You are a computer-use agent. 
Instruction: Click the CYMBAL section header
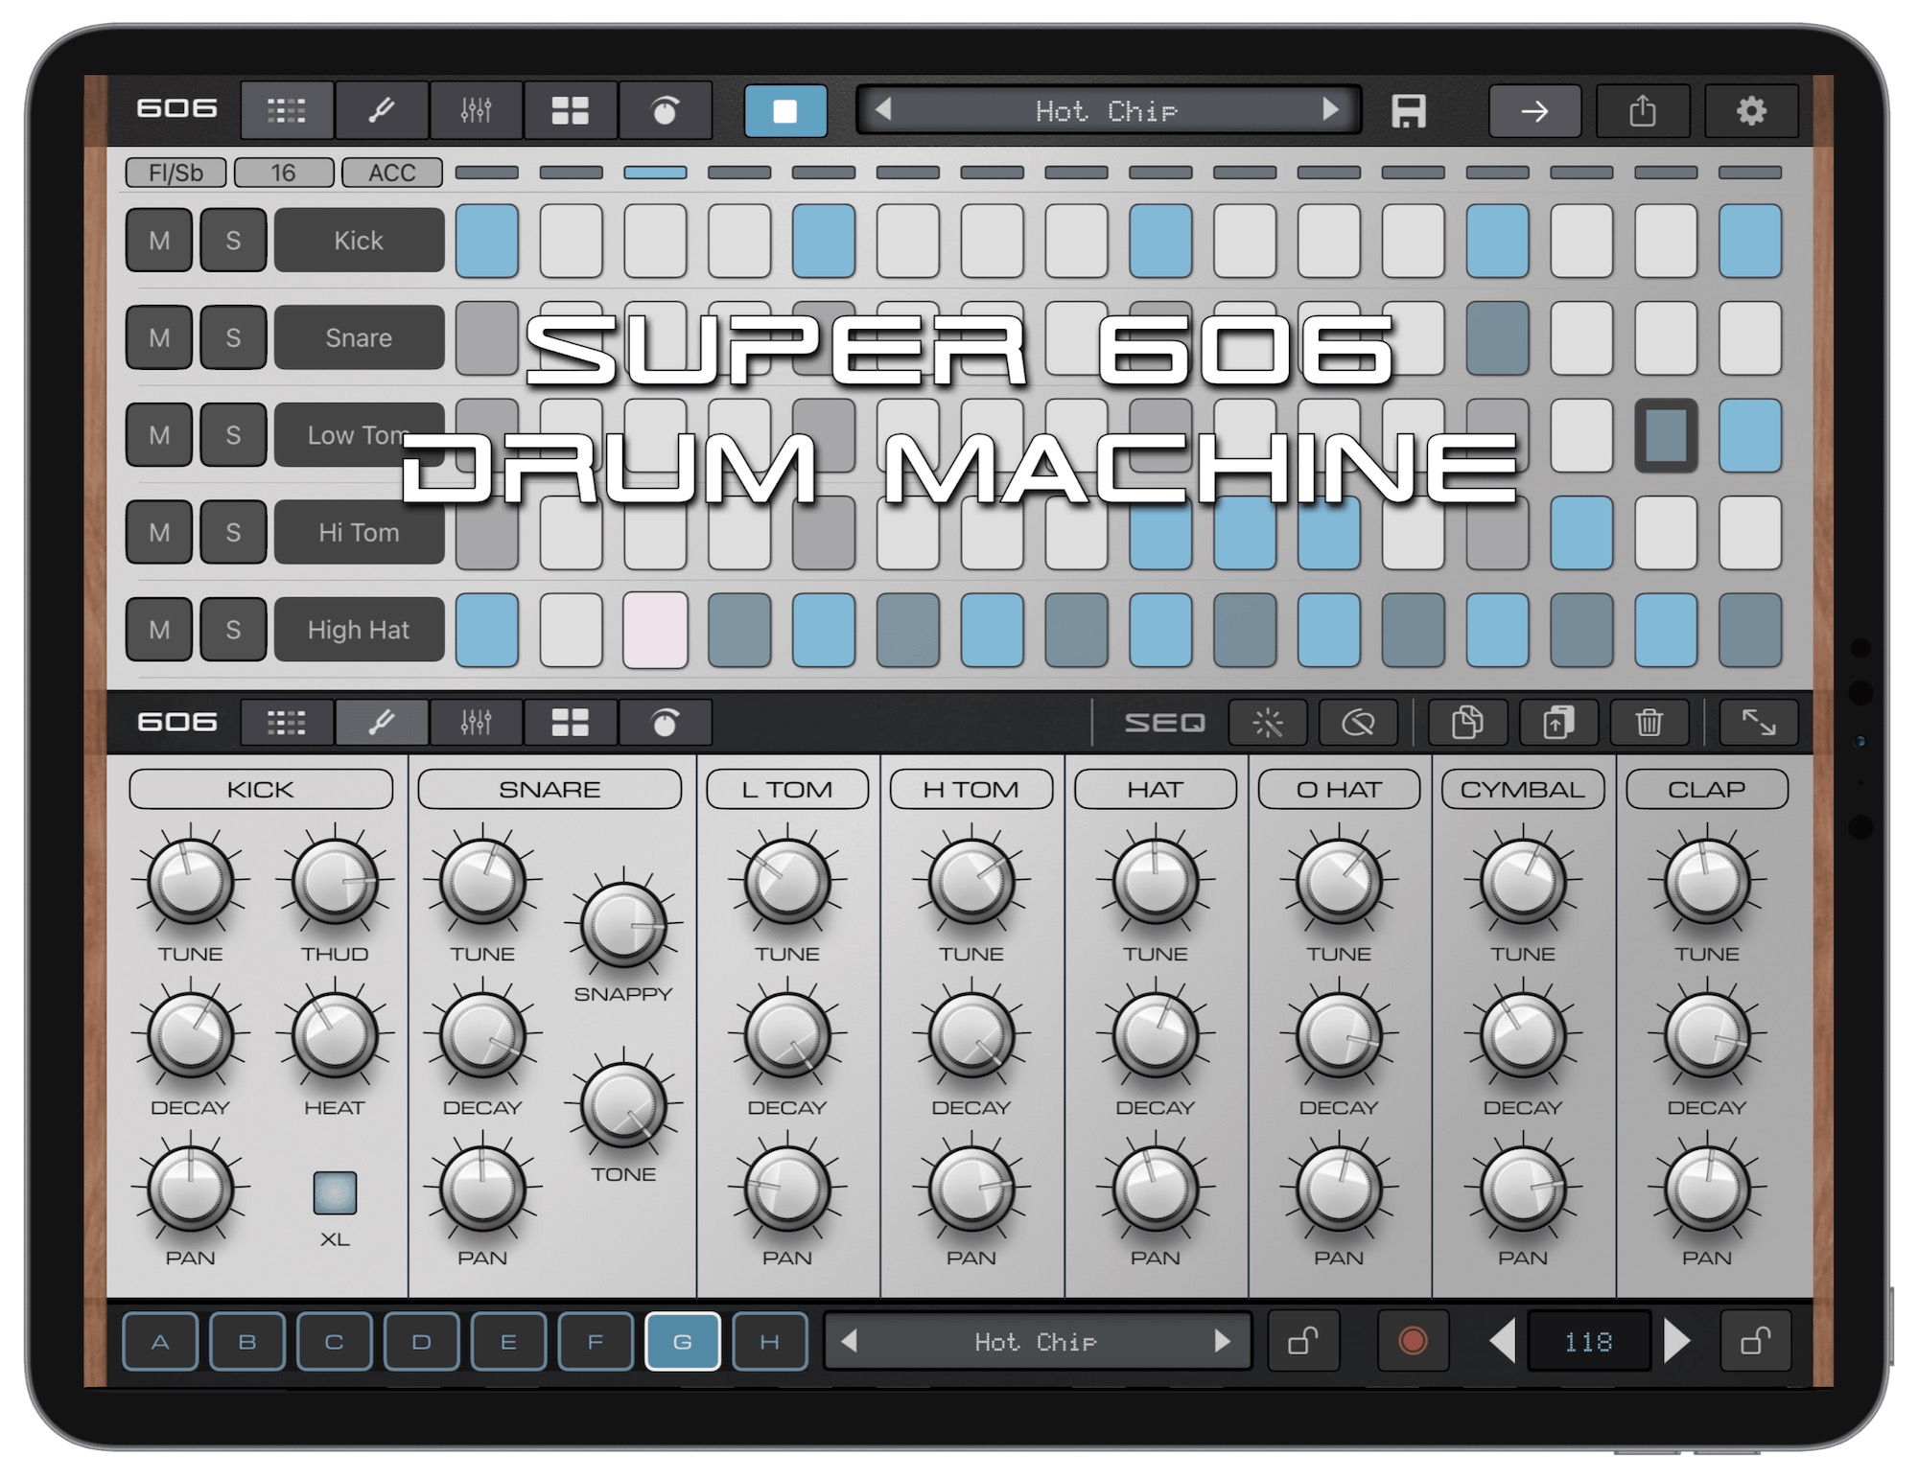[1523, 790]
